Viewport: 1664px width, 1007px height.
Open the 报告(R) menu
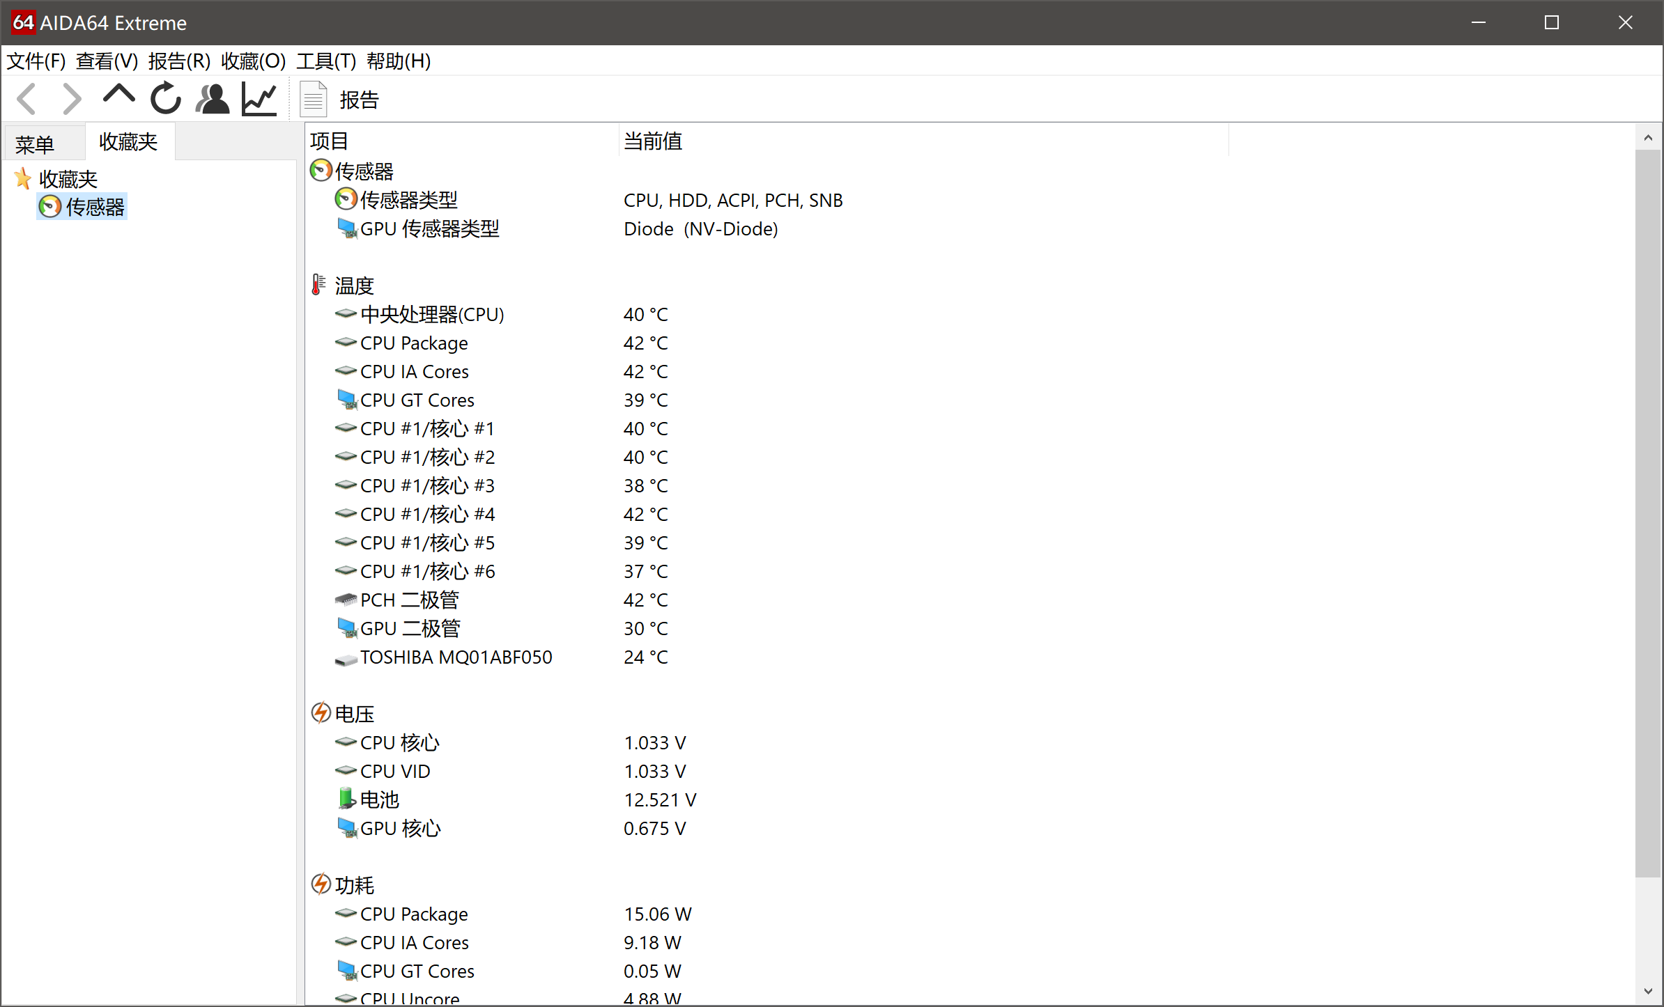[x=180, y=61]
